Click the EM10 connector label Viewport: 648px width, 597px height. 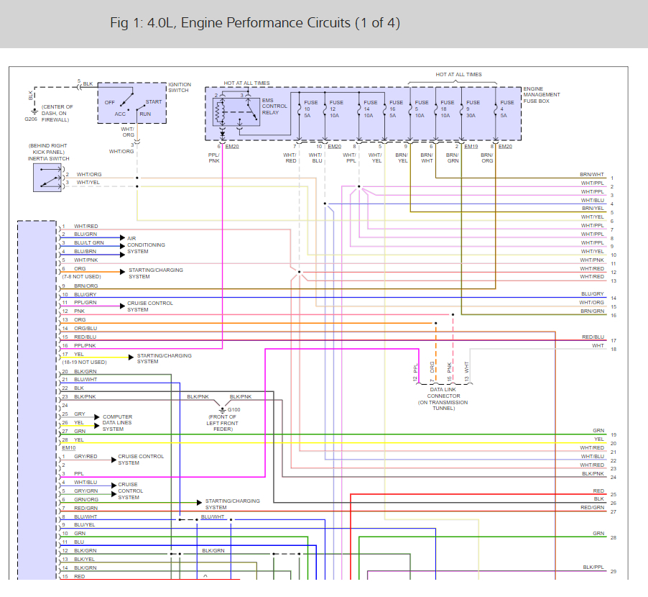click(68, 447)
